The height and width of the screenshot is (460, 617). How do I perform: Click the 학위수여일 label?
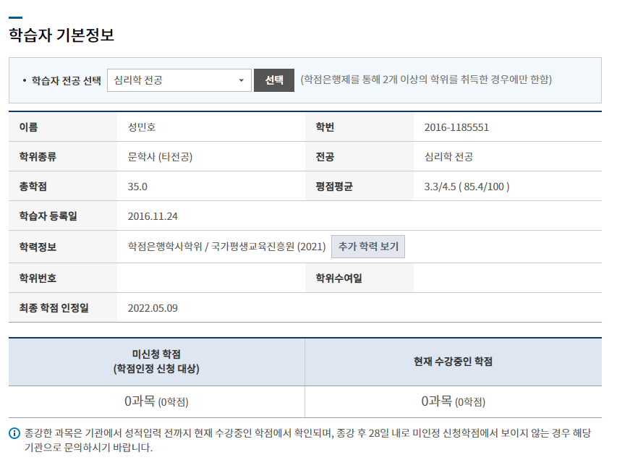pyautogui.click(x=339, y=278)
